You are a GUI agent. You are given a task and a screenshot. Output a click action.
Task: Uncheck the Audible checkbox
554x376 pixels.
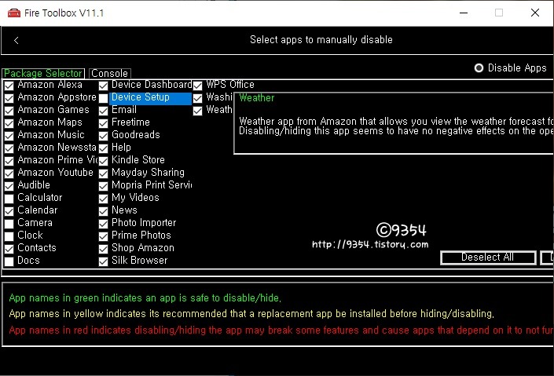coord(9,186)
